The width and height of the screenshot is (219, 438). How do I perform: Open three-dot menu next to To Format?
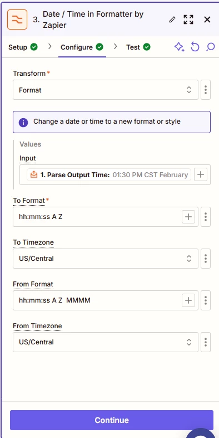click(206, 217)
